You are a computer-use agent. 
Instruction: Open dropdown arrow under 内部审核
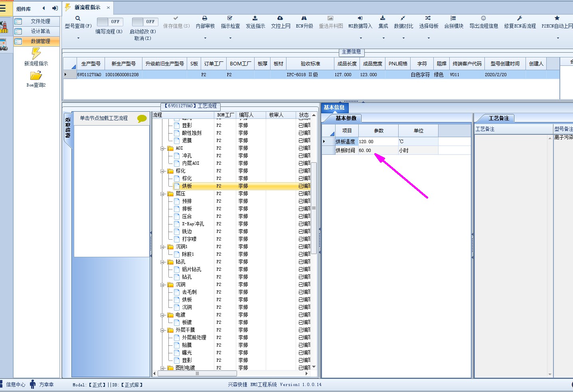click(x=205, y=38)
